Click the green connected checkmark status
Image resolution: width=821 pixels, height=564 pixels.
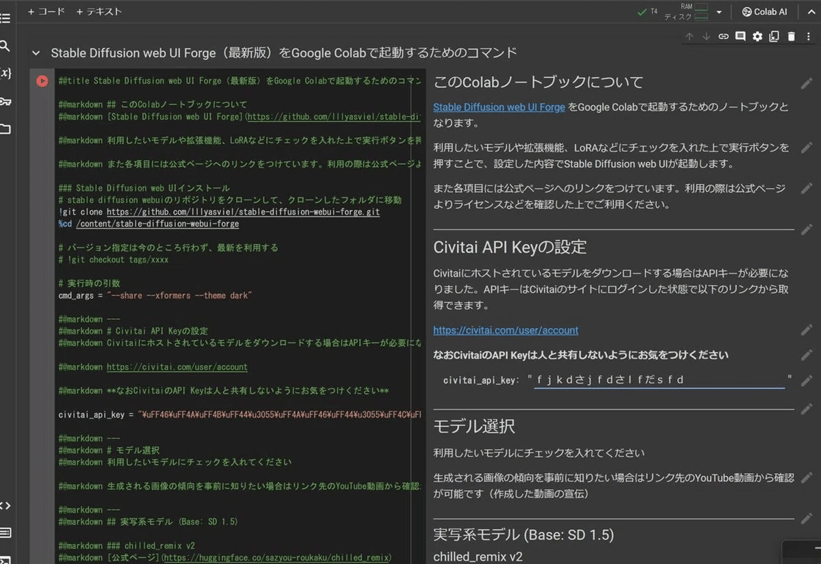pyautogui.click(x=641, y=12)
